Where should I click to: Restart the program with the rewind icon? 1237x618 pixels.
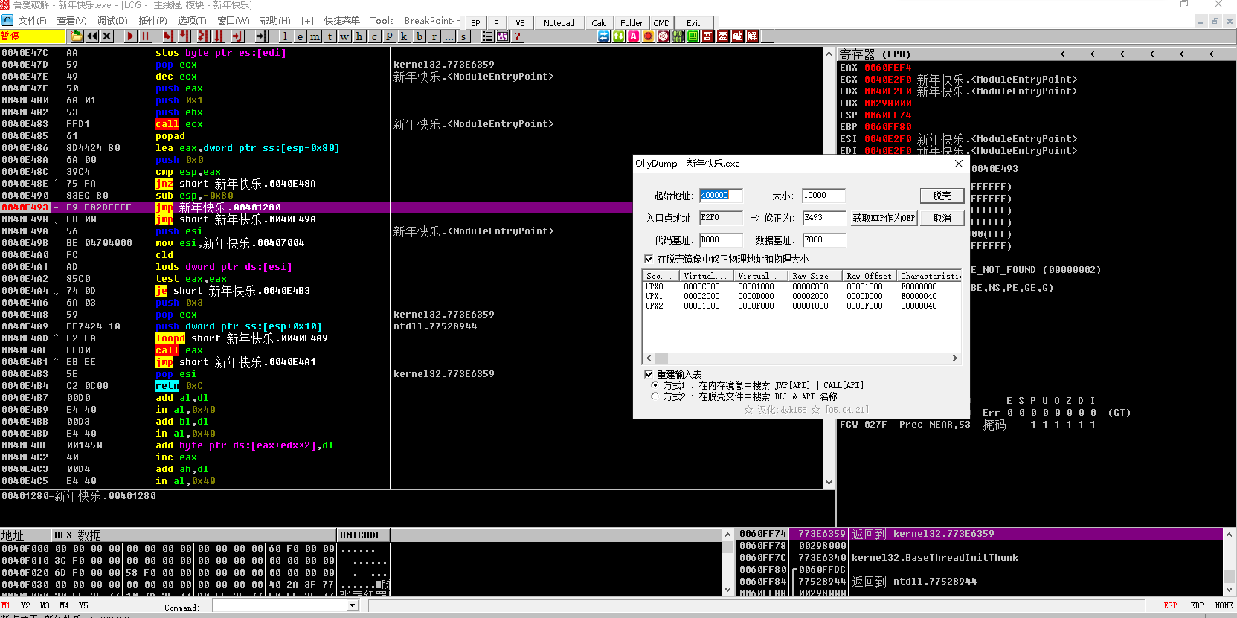click(91, 36)
